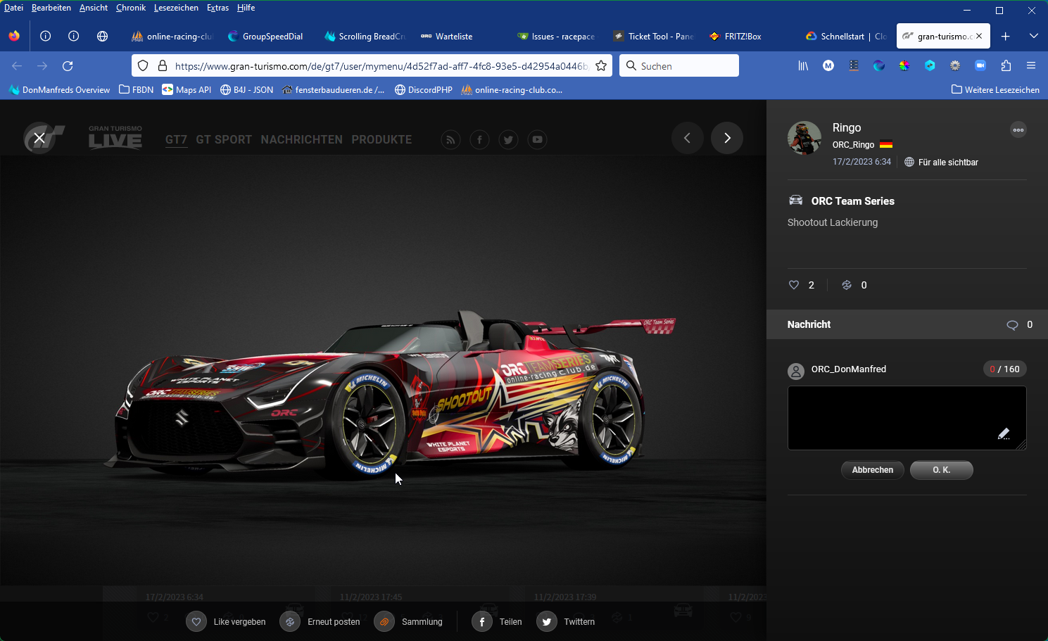The height and width of the screenshot is (641, 1048).
Task: Click the Twittern bird icon
Action: click(547, 622)
